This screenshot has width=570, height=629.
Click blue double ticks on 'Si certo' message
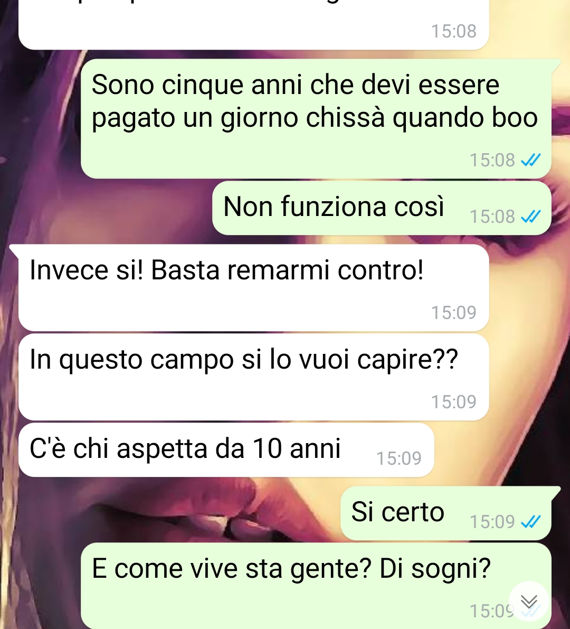[531, 521]
